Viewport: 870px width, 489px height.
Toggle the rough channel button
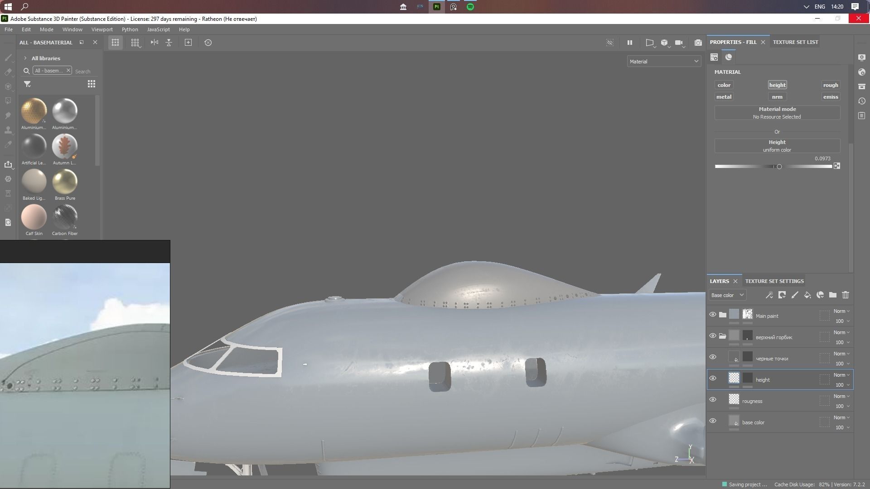click(831, 85)
